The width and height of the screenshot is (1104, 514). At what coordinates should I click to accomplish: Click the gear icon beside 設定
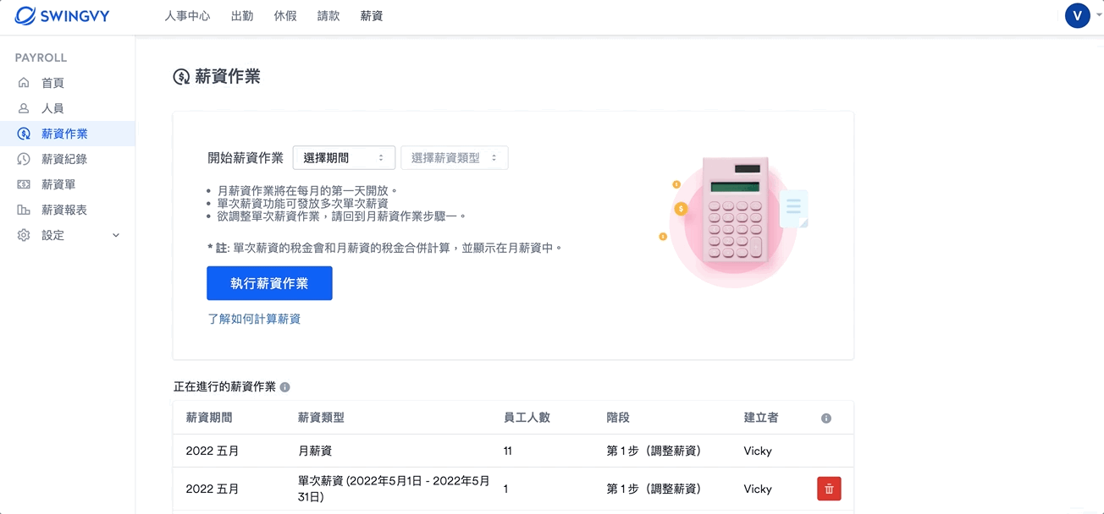(24, 235)
